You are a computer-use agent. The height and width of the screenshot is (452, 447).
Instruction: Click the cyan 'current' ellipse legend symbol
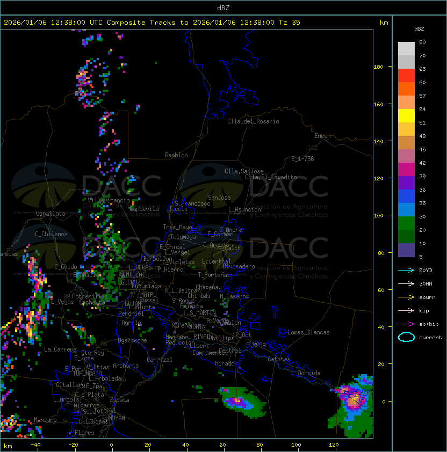point(406,337)
